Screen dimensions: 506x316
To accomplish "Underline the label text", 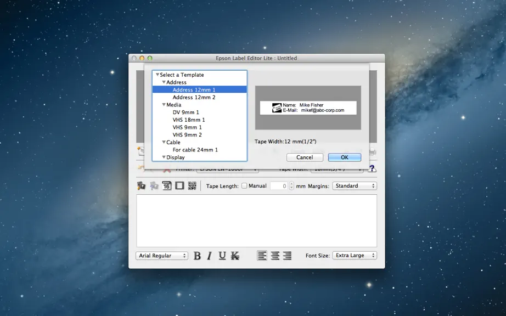I will [222, 256].
